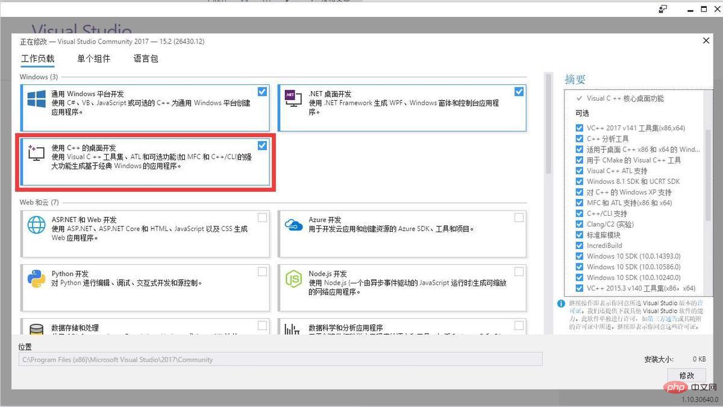This screenshot has width=723, height=407.
Task: Click the .NET 桌面开发 workload icon
Action: pyautogui.click(x=293, y=99)
